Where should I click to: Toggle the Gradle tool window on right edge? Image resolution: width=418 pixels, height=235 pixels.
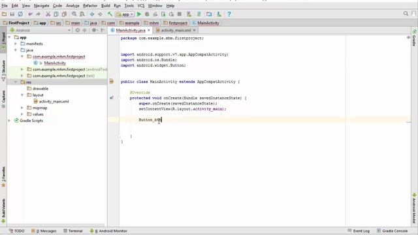tap(414, 38)
